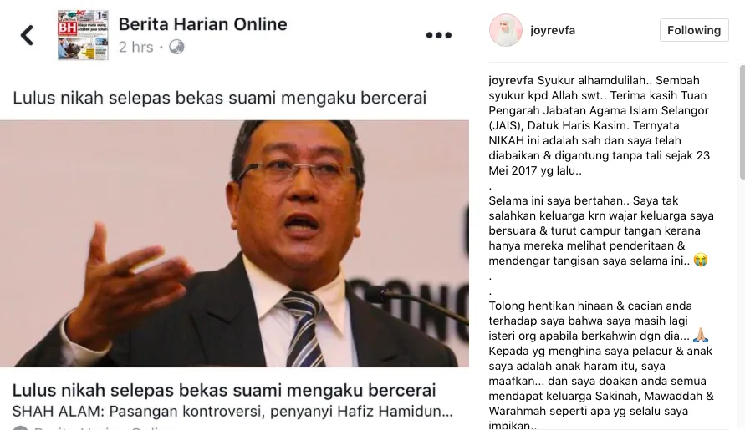
Task: Click the public globe privacy icon
Action: [176, 47]
